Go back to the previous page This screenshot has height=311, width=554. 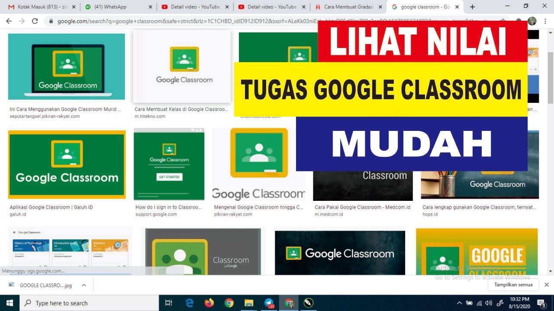click(x=9, y=21)
